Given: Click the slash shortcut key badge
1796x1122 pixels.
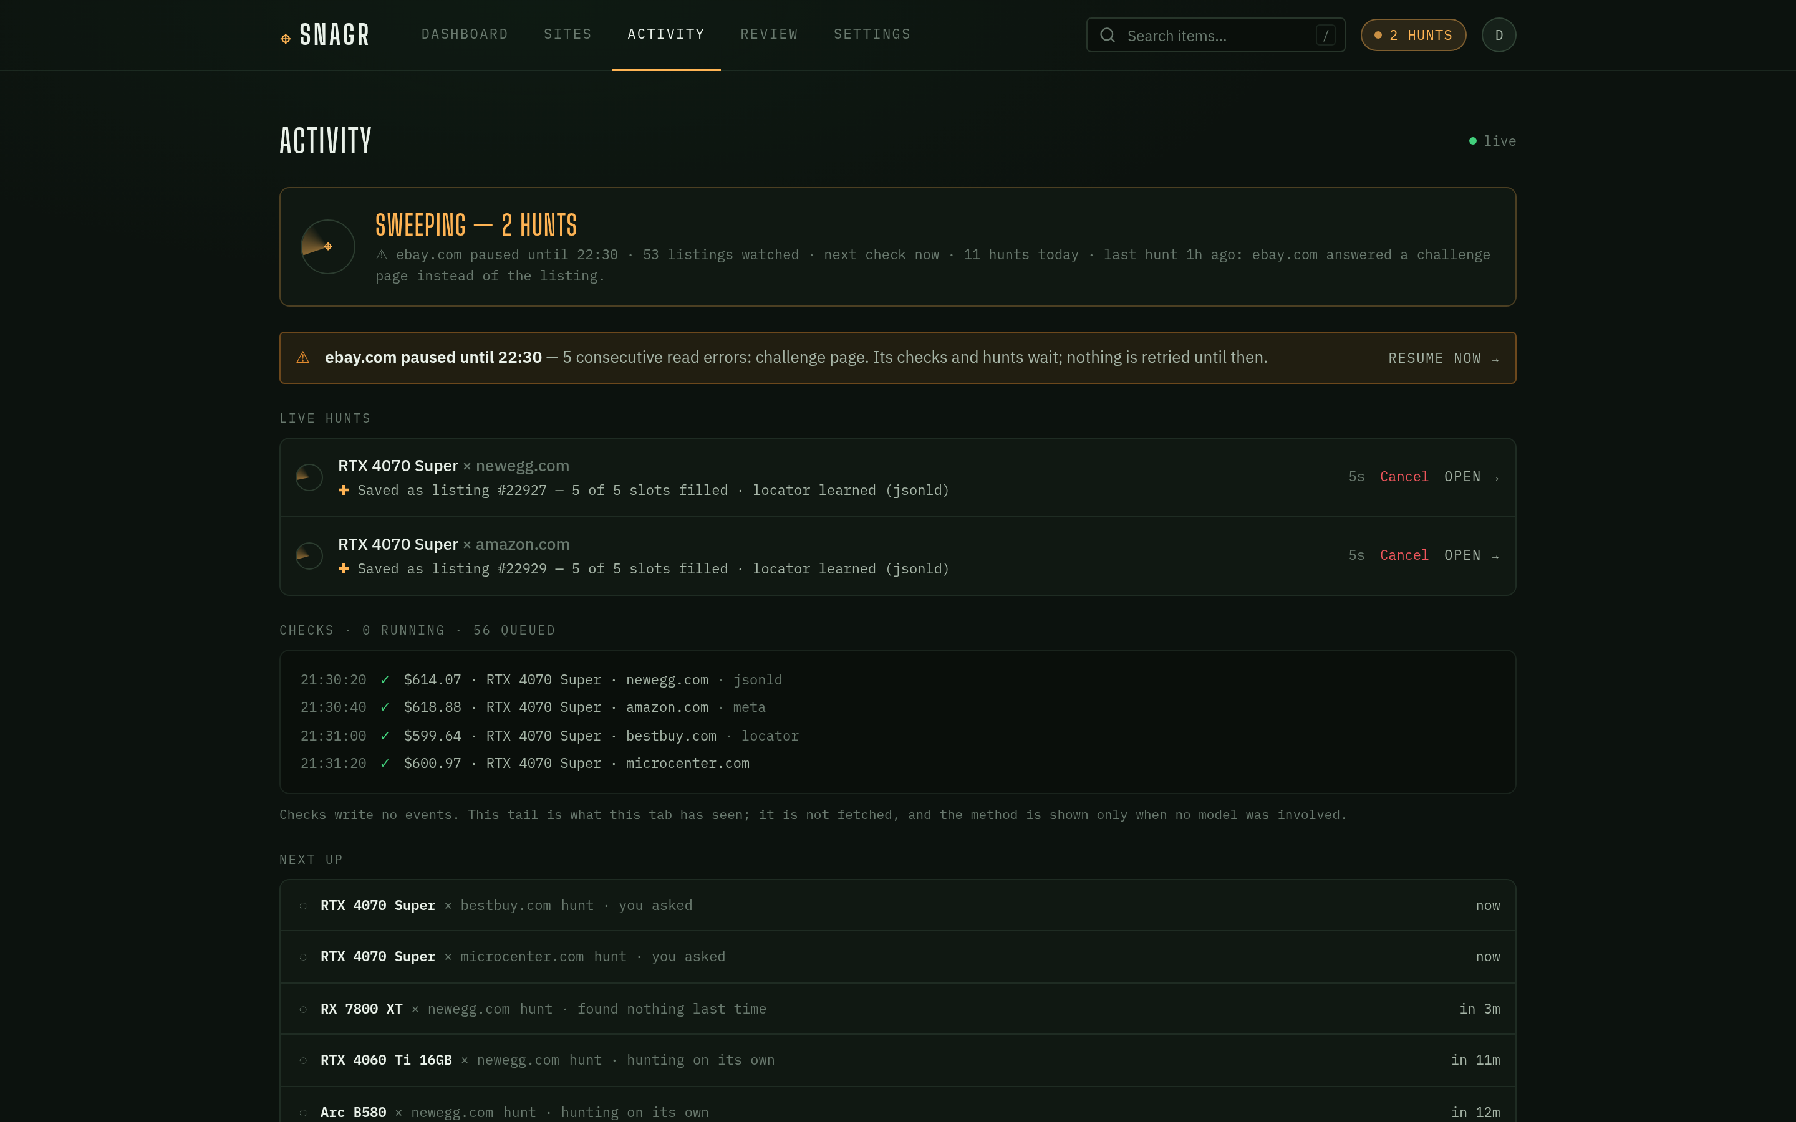Looking at the screenshot, I should coord(1325,35).
